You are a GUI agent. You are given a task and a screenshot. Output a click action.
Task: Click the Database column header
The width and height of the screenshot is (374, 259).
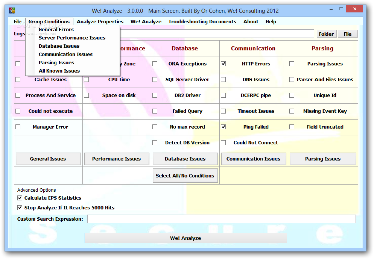(185, 48)
